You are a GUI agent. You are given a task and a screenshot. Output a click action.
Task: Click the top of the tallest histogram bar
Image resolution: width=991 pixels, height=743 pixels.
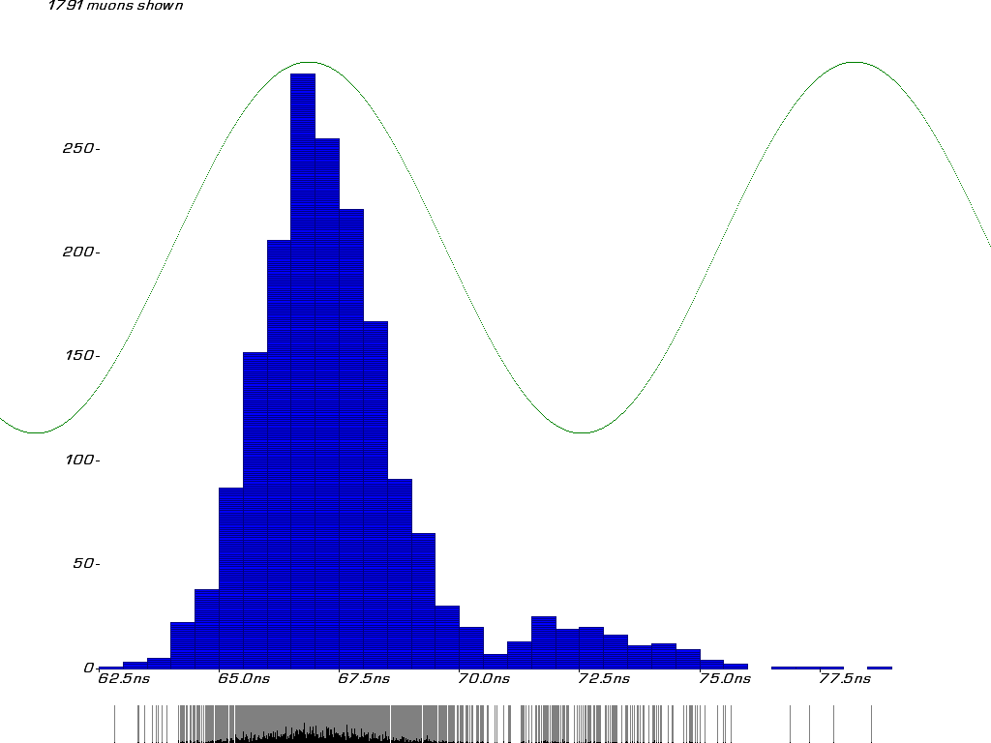click(x=303, y=75)
